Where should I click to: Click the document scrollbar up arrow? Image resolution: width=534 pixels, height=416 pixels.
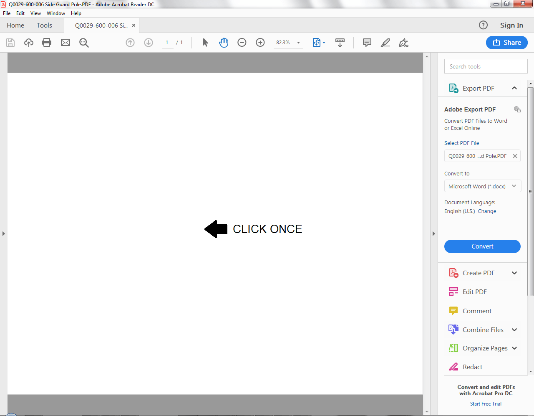pos(427,56)
